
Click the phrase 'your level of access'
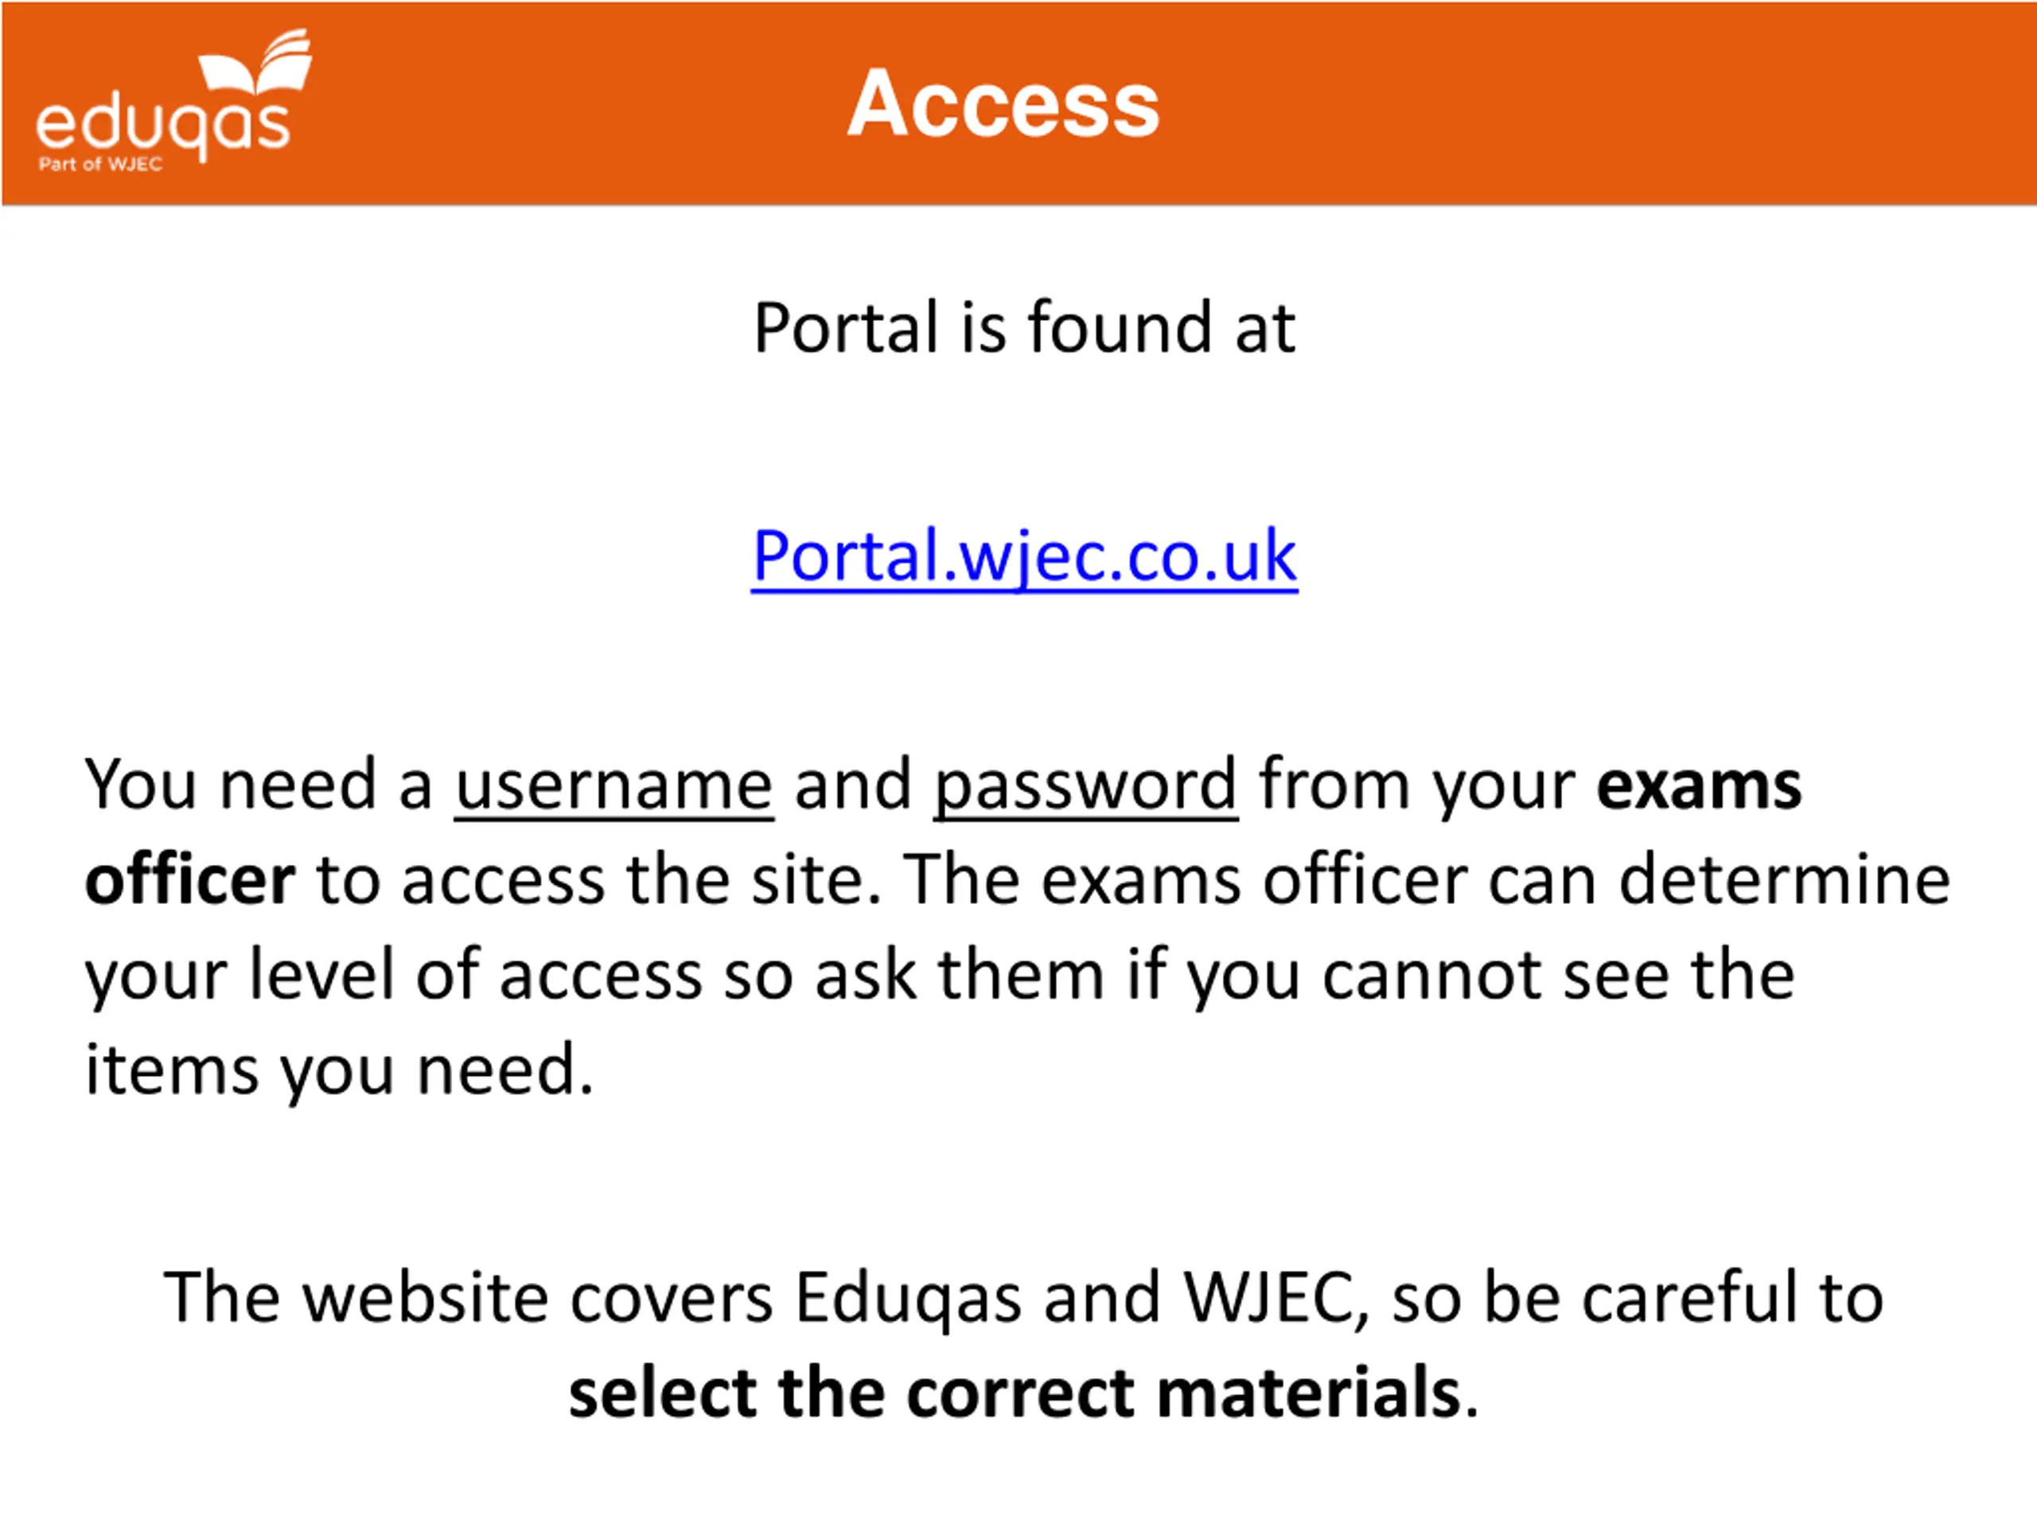click(393, 976)
